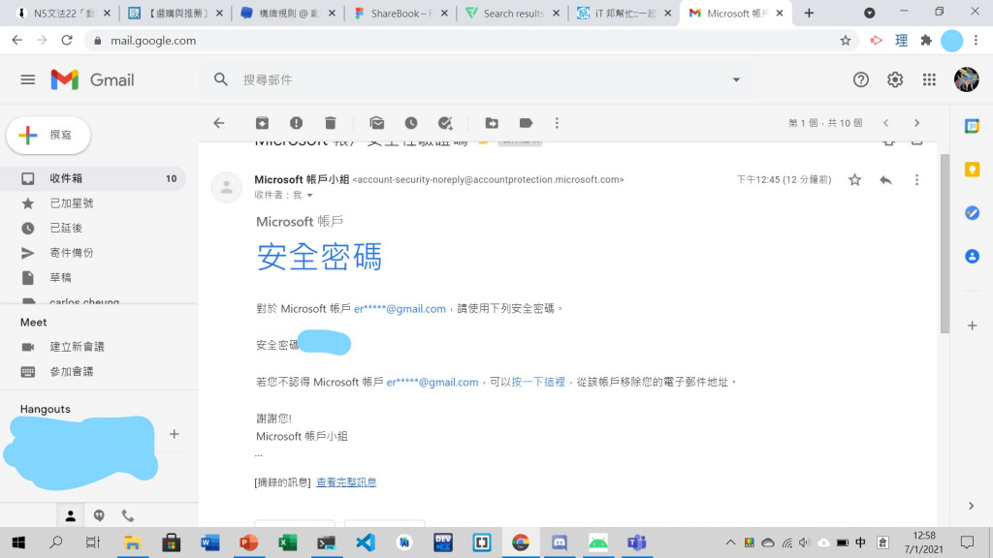Collapse the side panel with chevron

coord(972,506)
